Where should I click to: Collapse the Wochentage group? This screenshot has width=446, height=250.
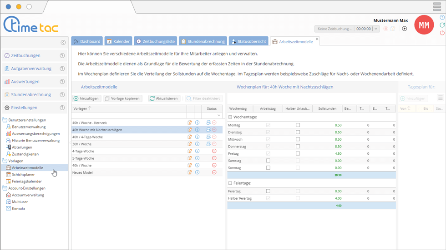pyautogui.click(x=230, y=117)
